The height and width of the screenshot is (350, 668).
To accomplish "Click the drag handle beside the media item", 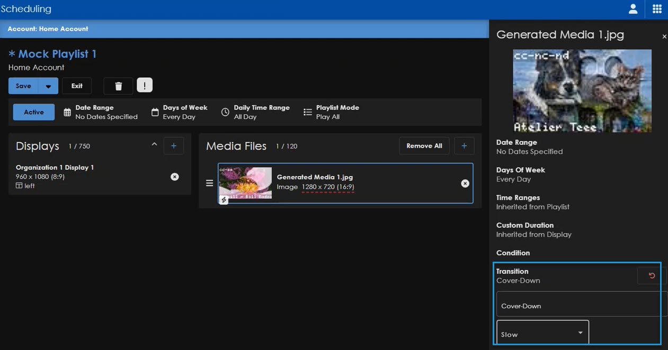I will click(x=209, y=183).
